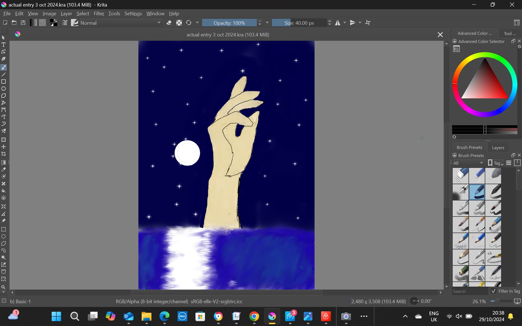Click the Reload original preset icon
The image size is (522, 326).
pyautogui.click(x=189, y=23)
